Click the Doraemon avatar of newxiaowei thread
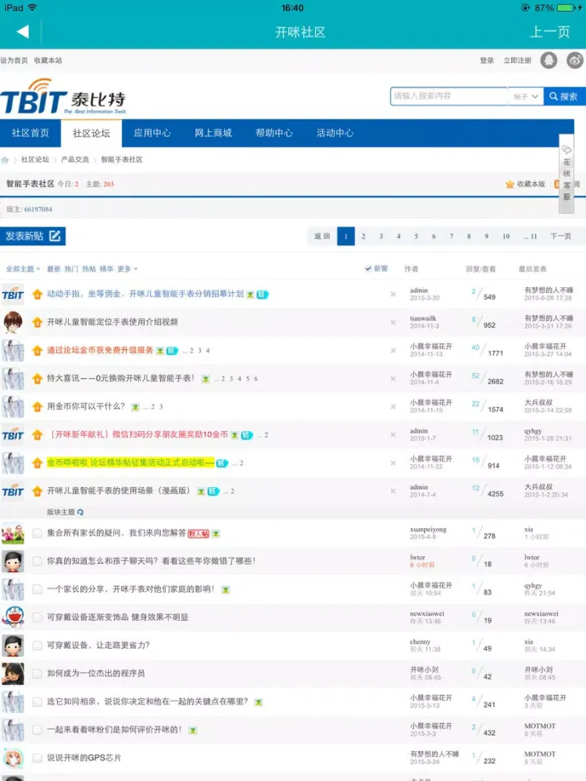The width and height of the screenshot is (586, 781). click(13, 618)
